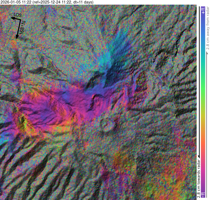Select the -π label below the colorbar

203,195
